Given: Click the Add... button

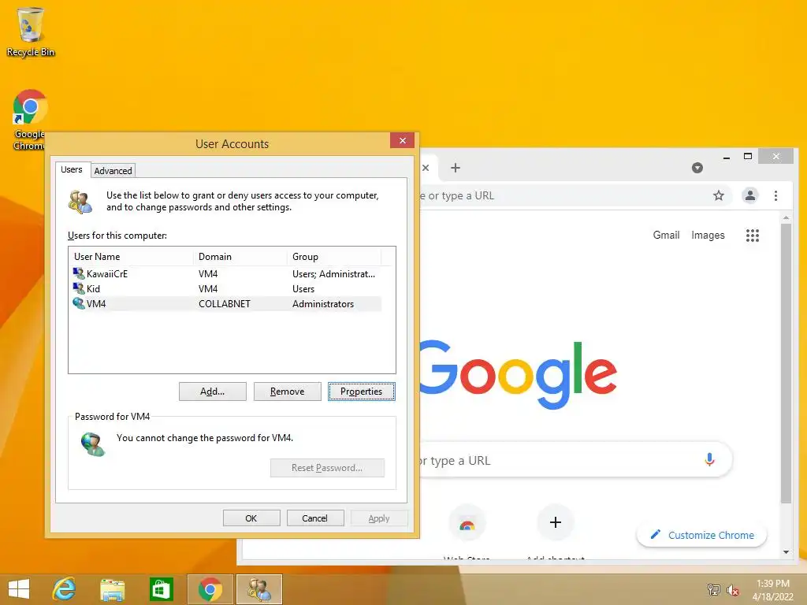Looking at the screenshot, I should (x=213, y=392).
